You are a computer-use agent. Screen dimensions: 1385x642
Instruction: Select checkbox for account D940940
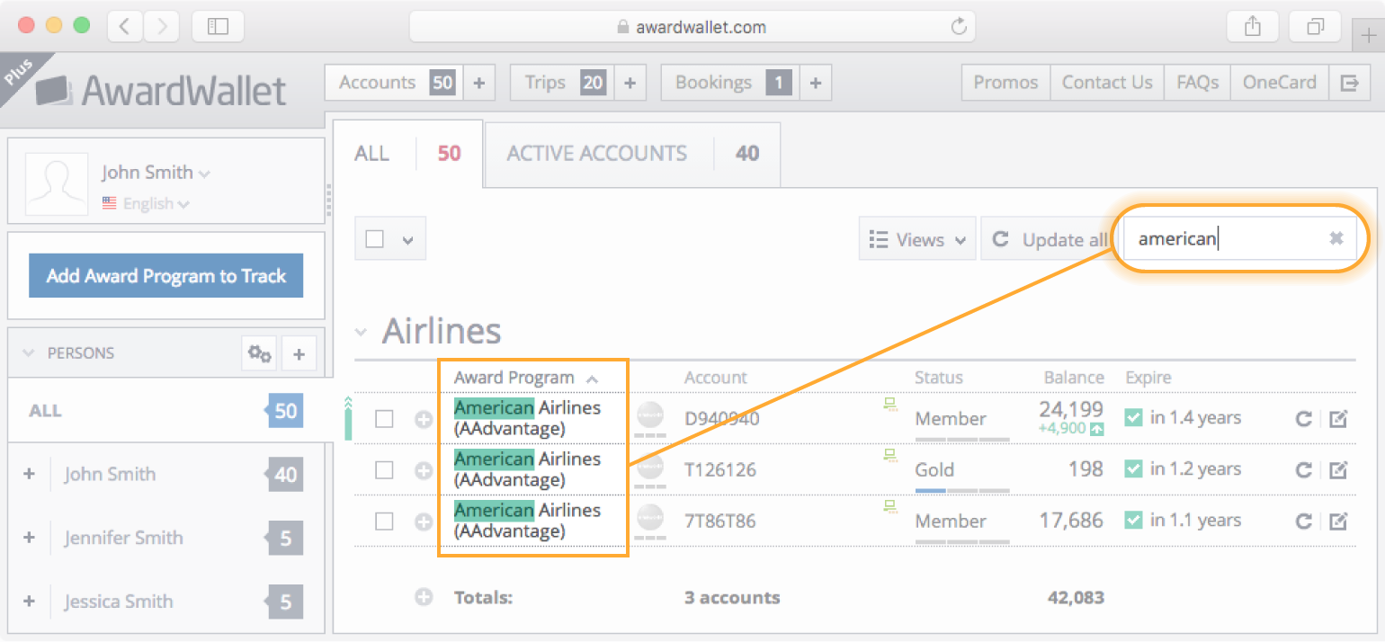coord(384,419)
